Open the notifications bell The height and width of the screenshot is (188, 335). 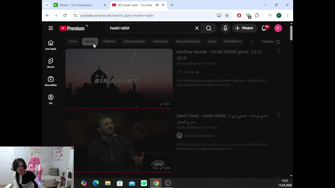264,28
